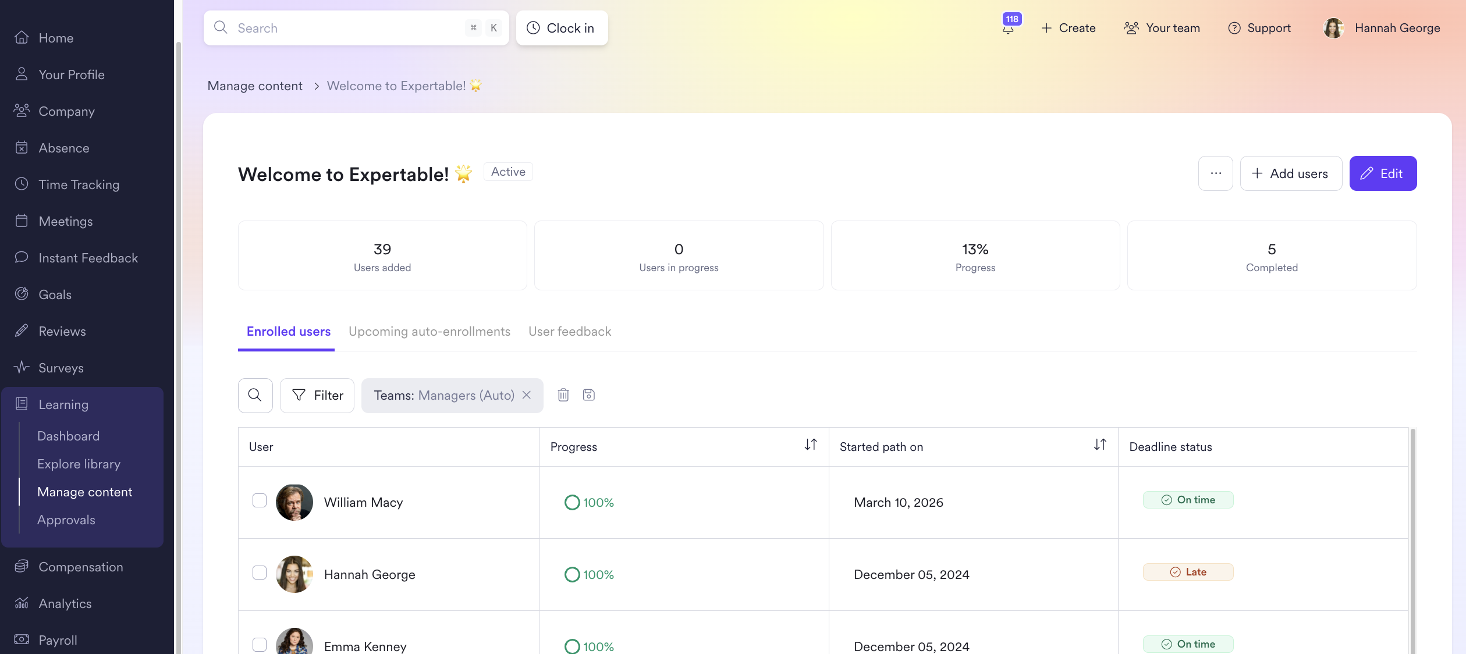Viewport: 1466px width, 654px height.
Task: Open the enrolled users search magnifier button
Action: coord(255,396)
